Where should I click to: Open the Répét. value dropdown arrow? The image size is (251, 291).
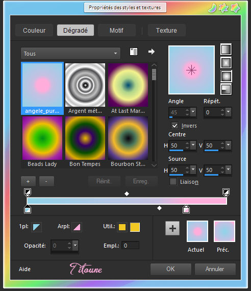(229, 112)
